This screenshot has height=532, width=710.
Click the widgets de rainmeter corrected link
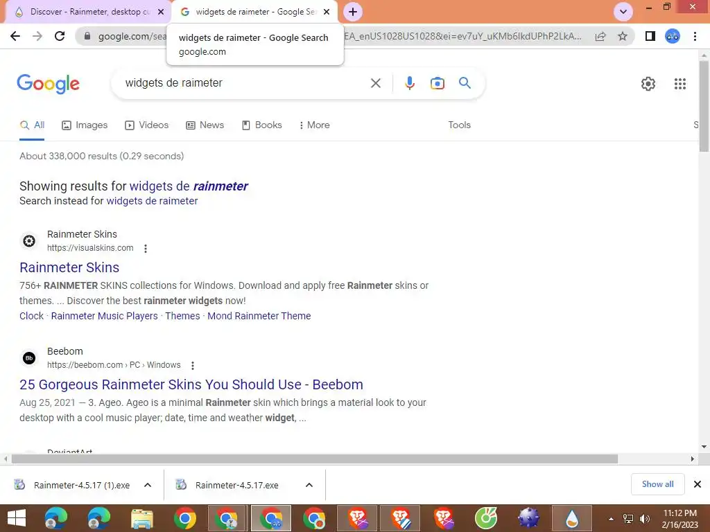[189, 186]
